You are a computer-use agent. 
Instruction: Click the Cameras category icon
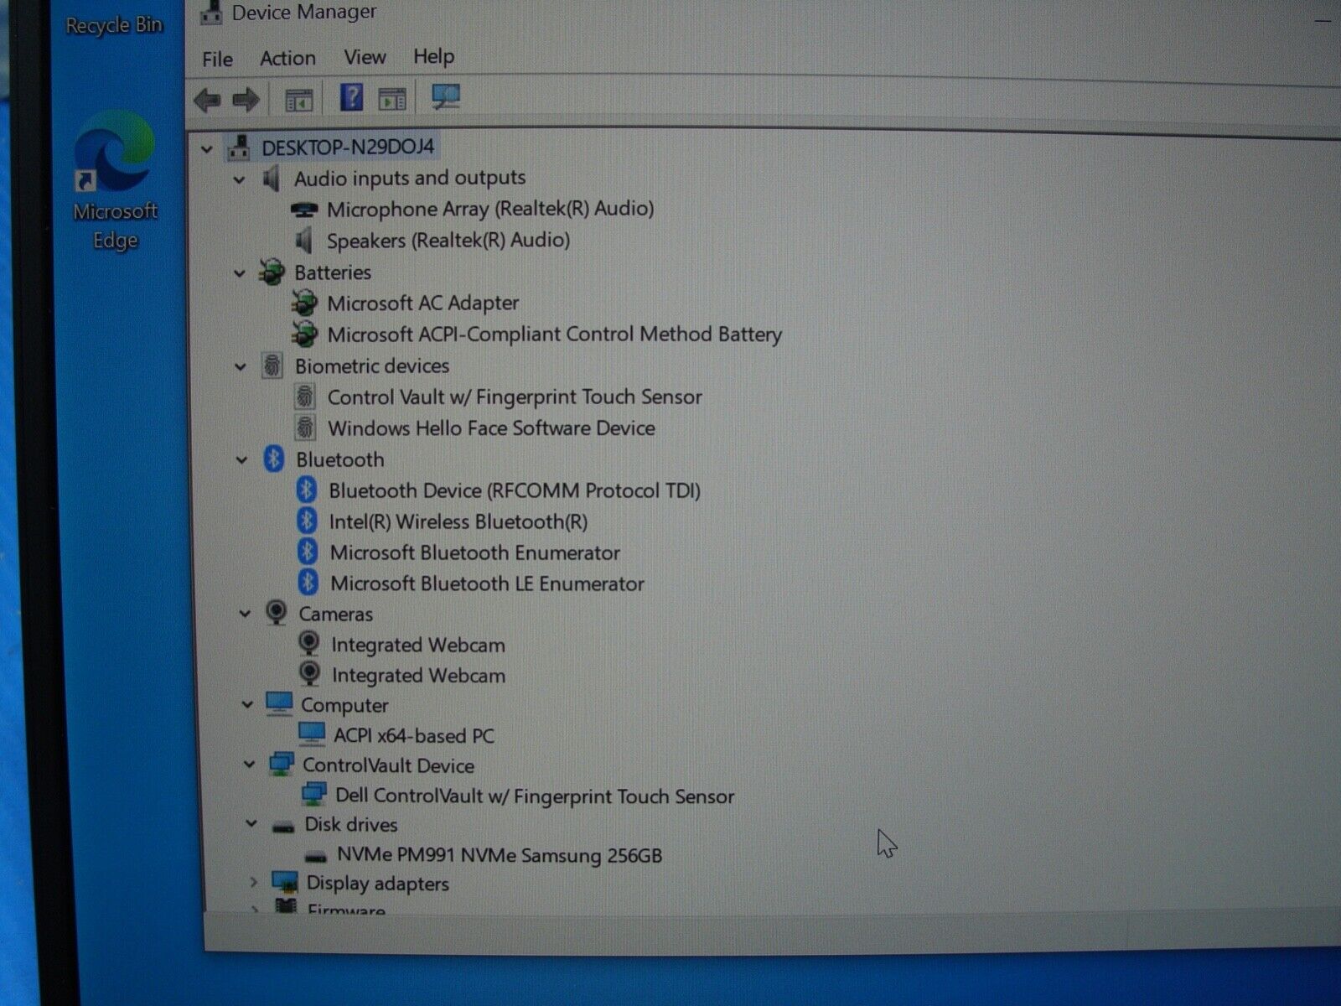pos(276,612)
